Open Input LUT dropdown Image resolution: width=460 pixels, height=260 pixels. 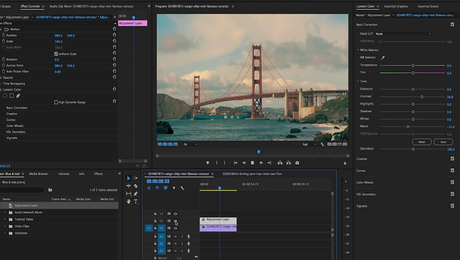(403, 34)
